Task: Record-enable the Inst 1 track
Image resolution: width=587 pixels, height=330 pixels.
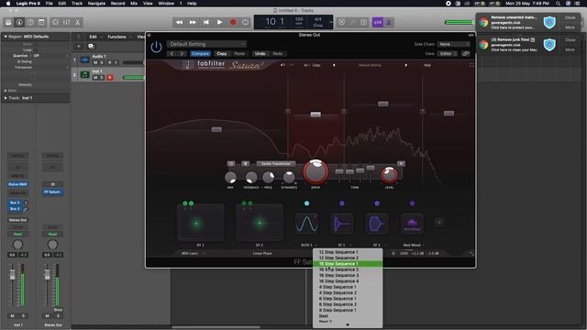Action: point(110,77)
